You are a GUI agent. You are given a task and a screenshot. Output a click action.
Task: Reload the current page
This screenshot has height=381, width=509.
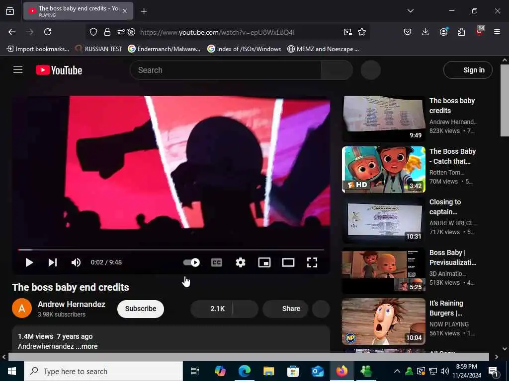pos(48,32)
